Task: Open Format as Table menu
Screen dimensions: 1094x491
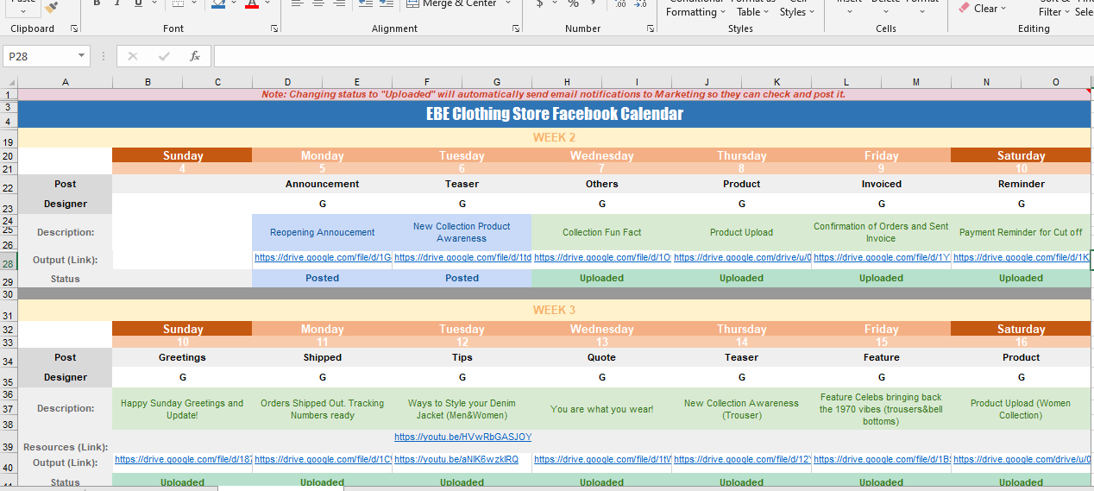Action: point(753,8)
